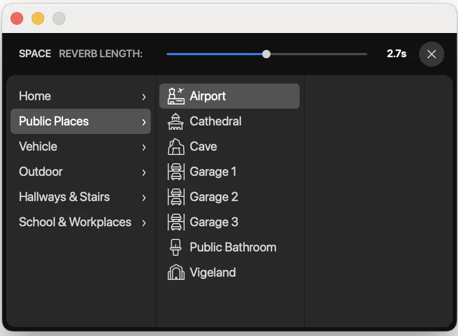The height and width of the screenshot is (336, 458).
Task: Click the SPACE label heading
Action: (35, 54)
